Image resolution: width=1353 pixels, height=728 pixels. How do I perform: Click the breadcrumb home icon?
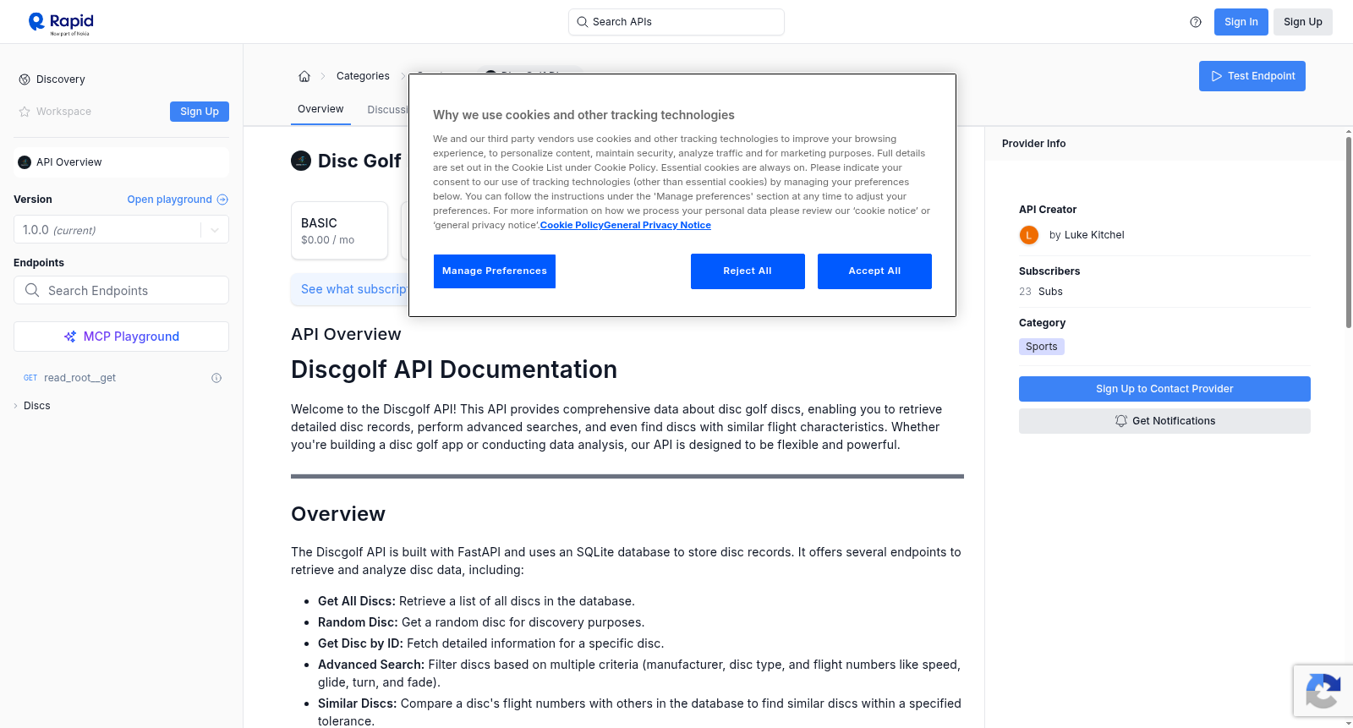(x=304, y=76)
